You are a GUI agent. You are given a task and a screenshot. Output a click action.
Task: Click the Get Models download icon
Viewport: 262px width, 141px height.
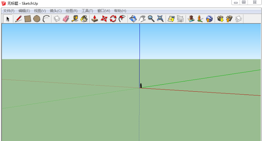(x=220, y=19)
